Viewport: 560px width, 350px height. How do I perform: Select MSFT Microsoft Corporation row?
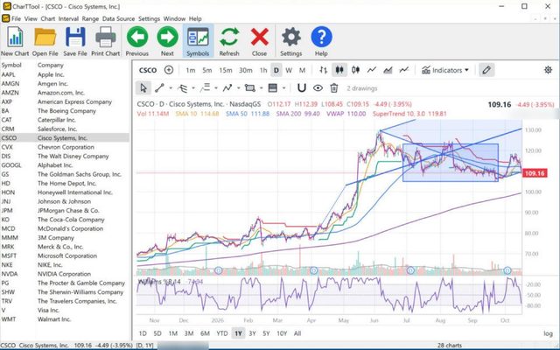click(x=65, y=255)
